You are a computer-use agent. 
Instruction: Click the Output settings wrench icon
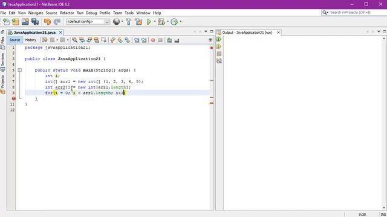tap(219, 61)
